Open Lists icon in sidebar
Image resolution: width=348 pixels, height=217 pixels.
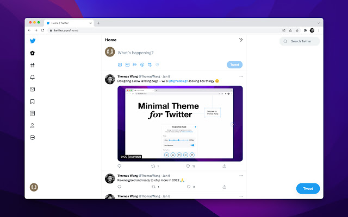[x=33, y=113]
